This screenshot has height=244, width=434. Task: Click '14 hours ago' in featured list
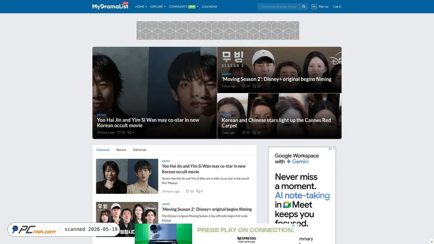click(x=171, y=191)
